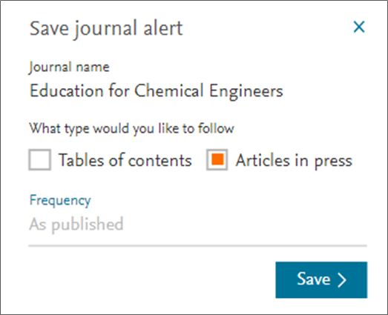The height and width of the screenshot is (315, 388).
Task: Click 'What type would you like to follow' text
Action: click(131, 129)
